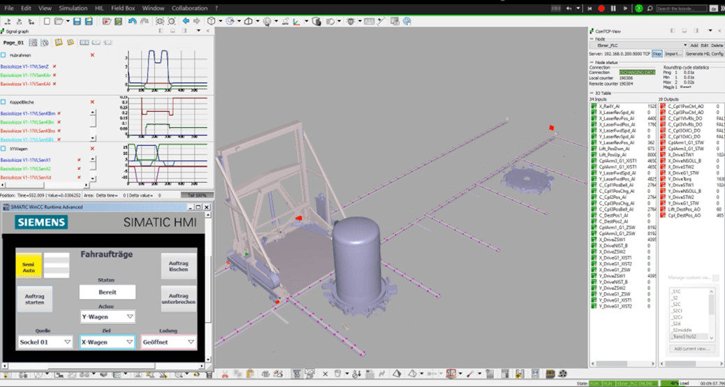
Task: Click the new document icon
Action: pos(47,22)
